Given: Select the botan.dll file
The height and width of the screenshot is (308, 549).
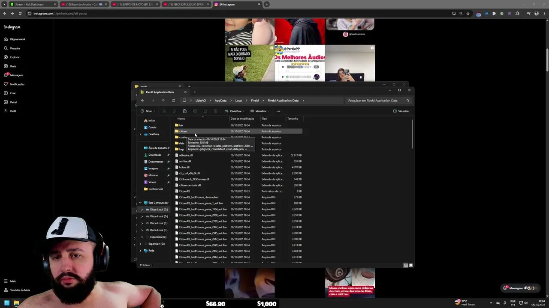Looking at the screenshot, I should click(238, 167).
